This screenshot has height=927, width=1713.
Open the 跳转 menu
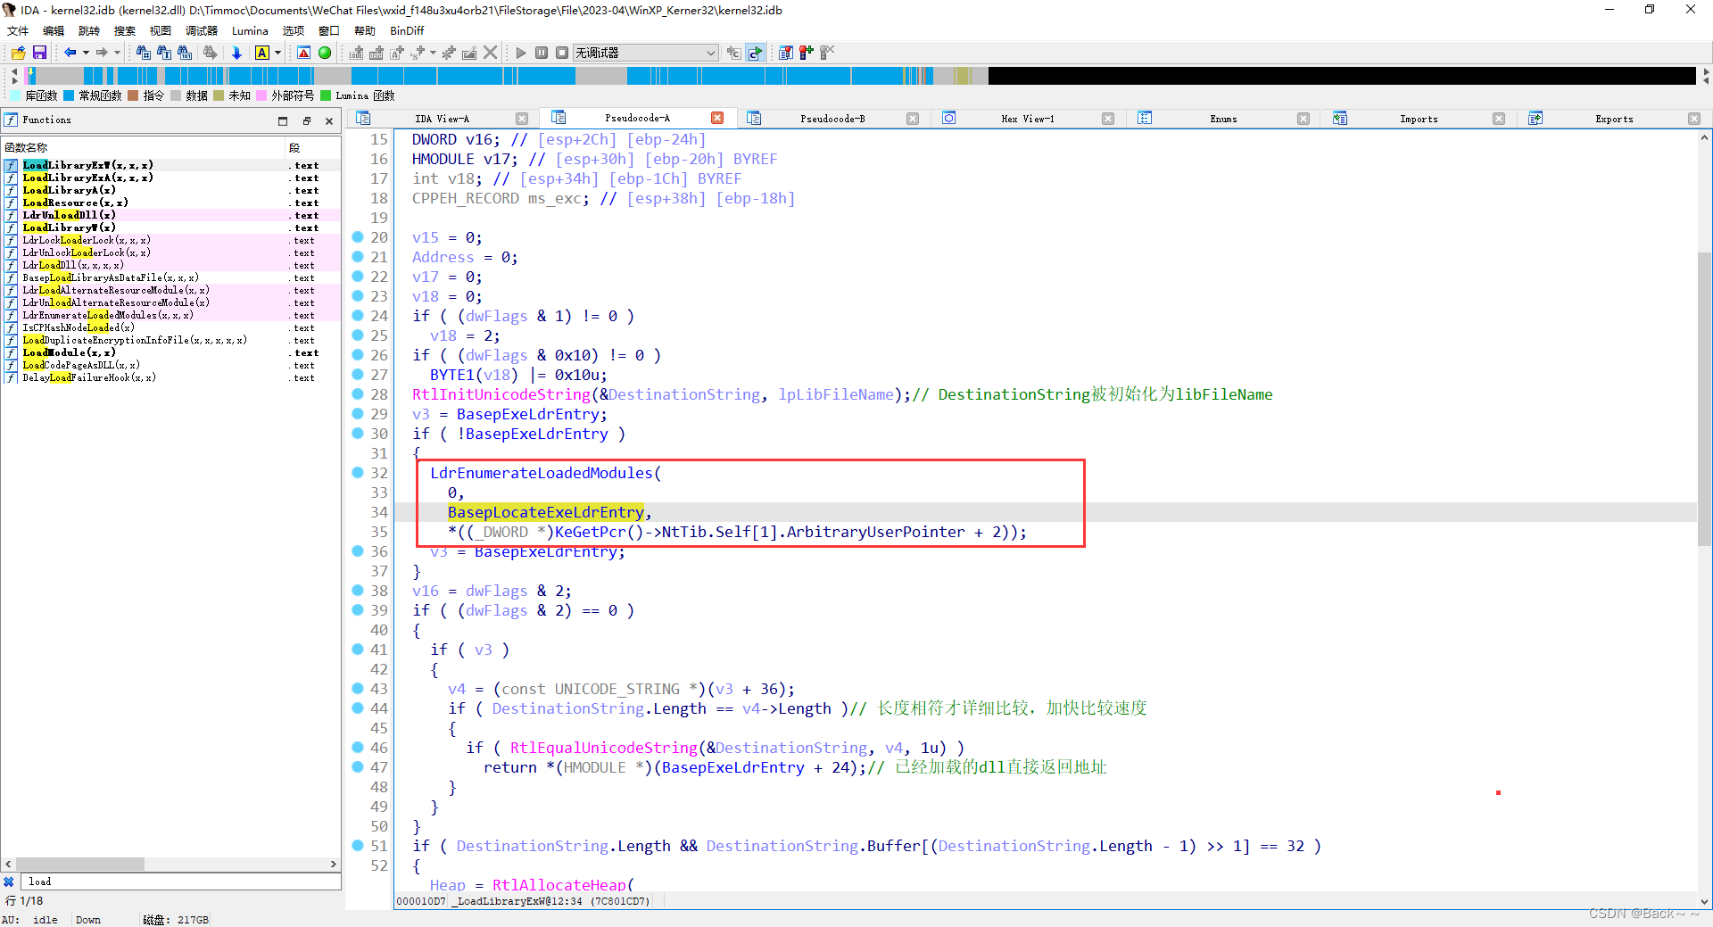click(89, 30)
